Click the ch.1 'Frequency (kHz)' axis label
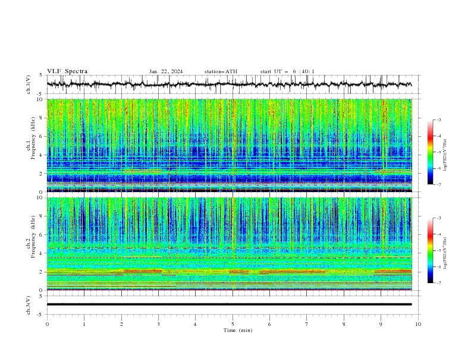Image resolution: width=471 pixels, height=364 pixels. tap(33, 138)
